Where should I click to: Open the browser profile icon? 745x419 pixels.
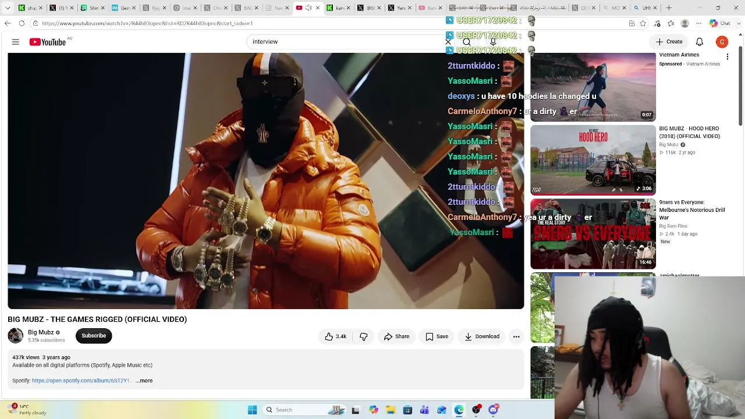[x=685, y=23]
